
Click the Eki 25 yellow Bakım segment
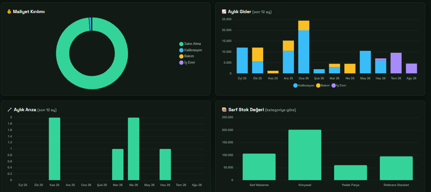pyautogui.click(x=258, y=55)
